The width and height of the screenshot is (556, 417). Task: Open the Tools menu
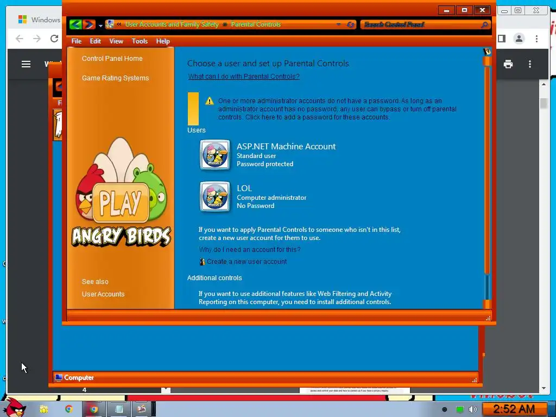point(140,41)
